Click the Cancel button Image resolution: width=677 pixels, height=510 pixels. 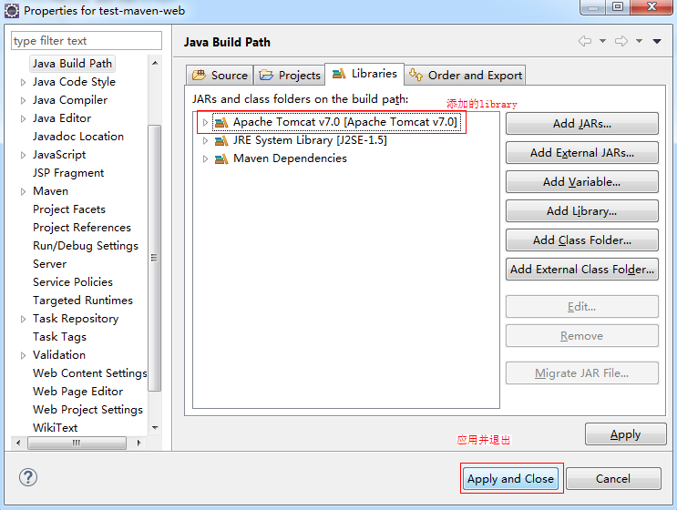coord(613,478)
